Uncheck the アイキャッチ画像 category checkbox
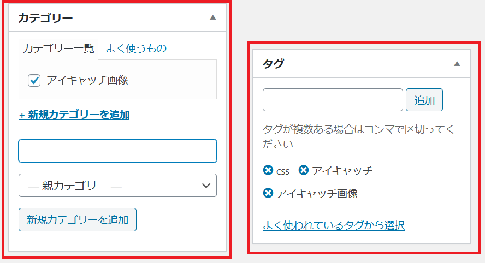Viewport: 485px width, 263px height. 34,80
